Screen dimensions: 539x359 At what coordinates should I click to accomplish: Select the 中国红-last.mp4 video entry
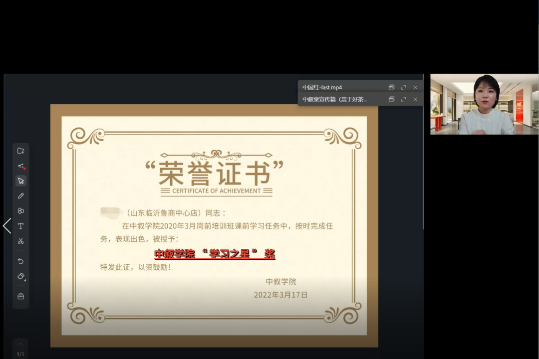pyautogui.click(x=329, y=87)
